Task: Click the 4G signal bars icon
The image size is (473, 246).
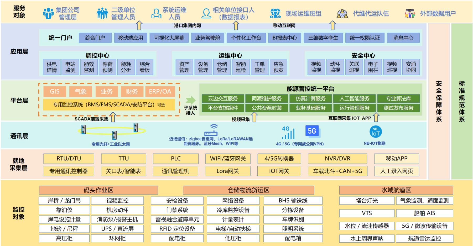Action: [288, 133]
